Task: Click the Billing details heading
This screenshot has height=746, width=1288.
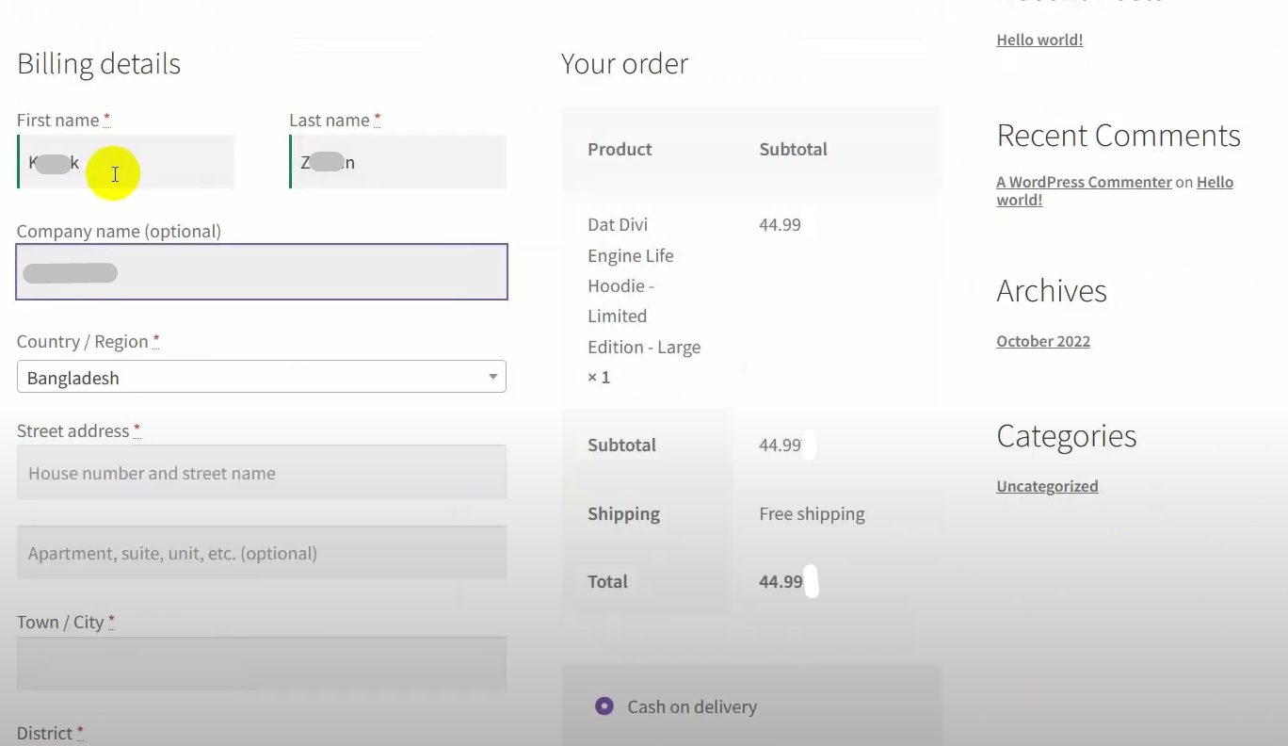Action: [x=99, y=64]
